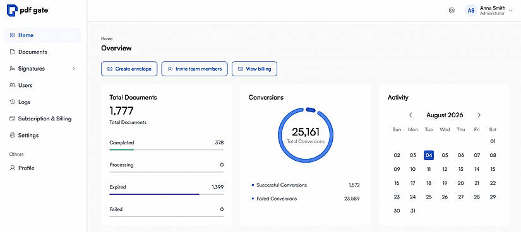Screen dimensions: 521x232
Task: Click the pdf gate logo icon
Action: pos(12,10)
